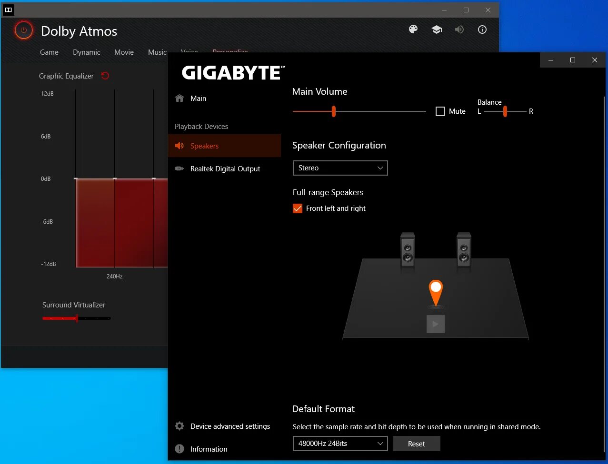608x464 pixels.
Task: Enable the Mute checkbox
Action: pyautogui.click(x=440, y=111)
